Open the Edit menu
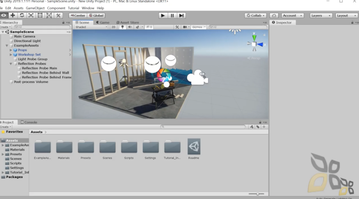 pyautogui.click(x=8, y=8)
